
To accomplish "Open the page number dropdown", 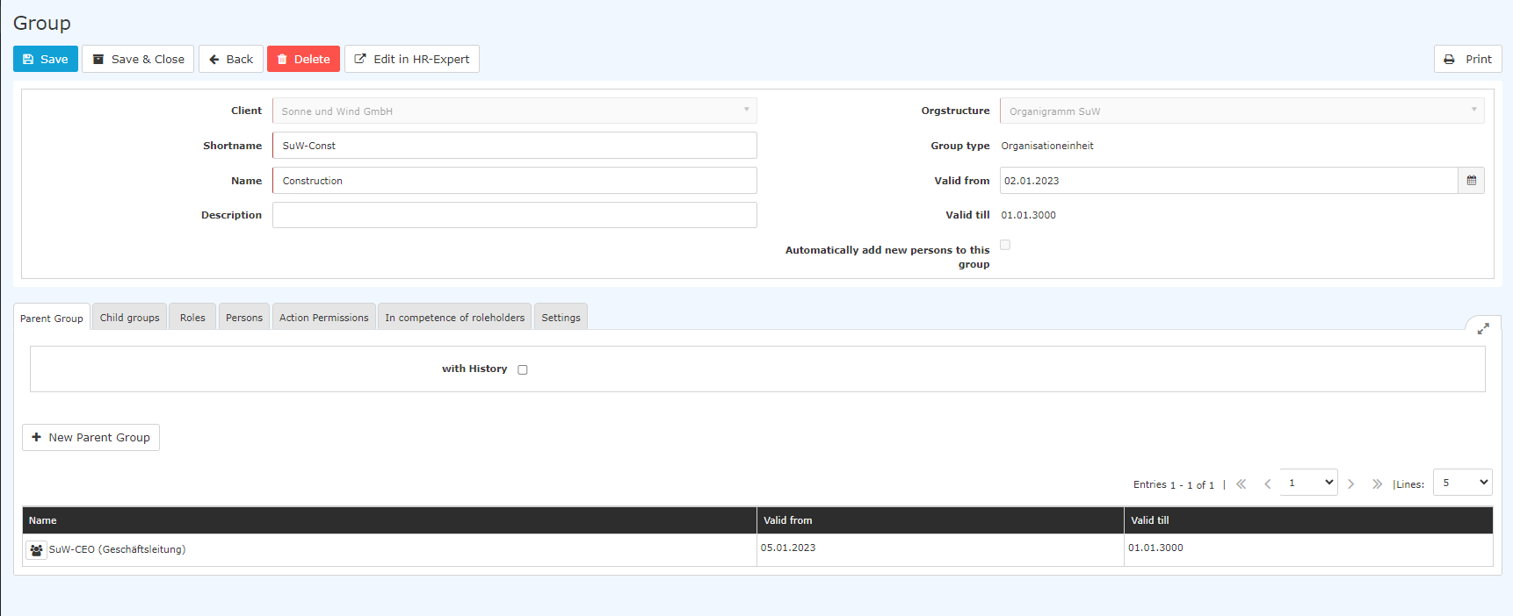I will (x=1309, y=482).
